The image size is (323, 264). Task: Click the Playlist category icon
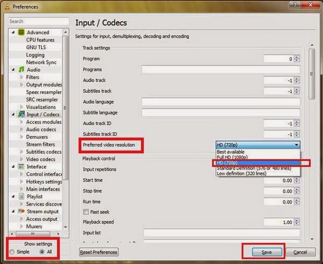[x=22, y=197]
